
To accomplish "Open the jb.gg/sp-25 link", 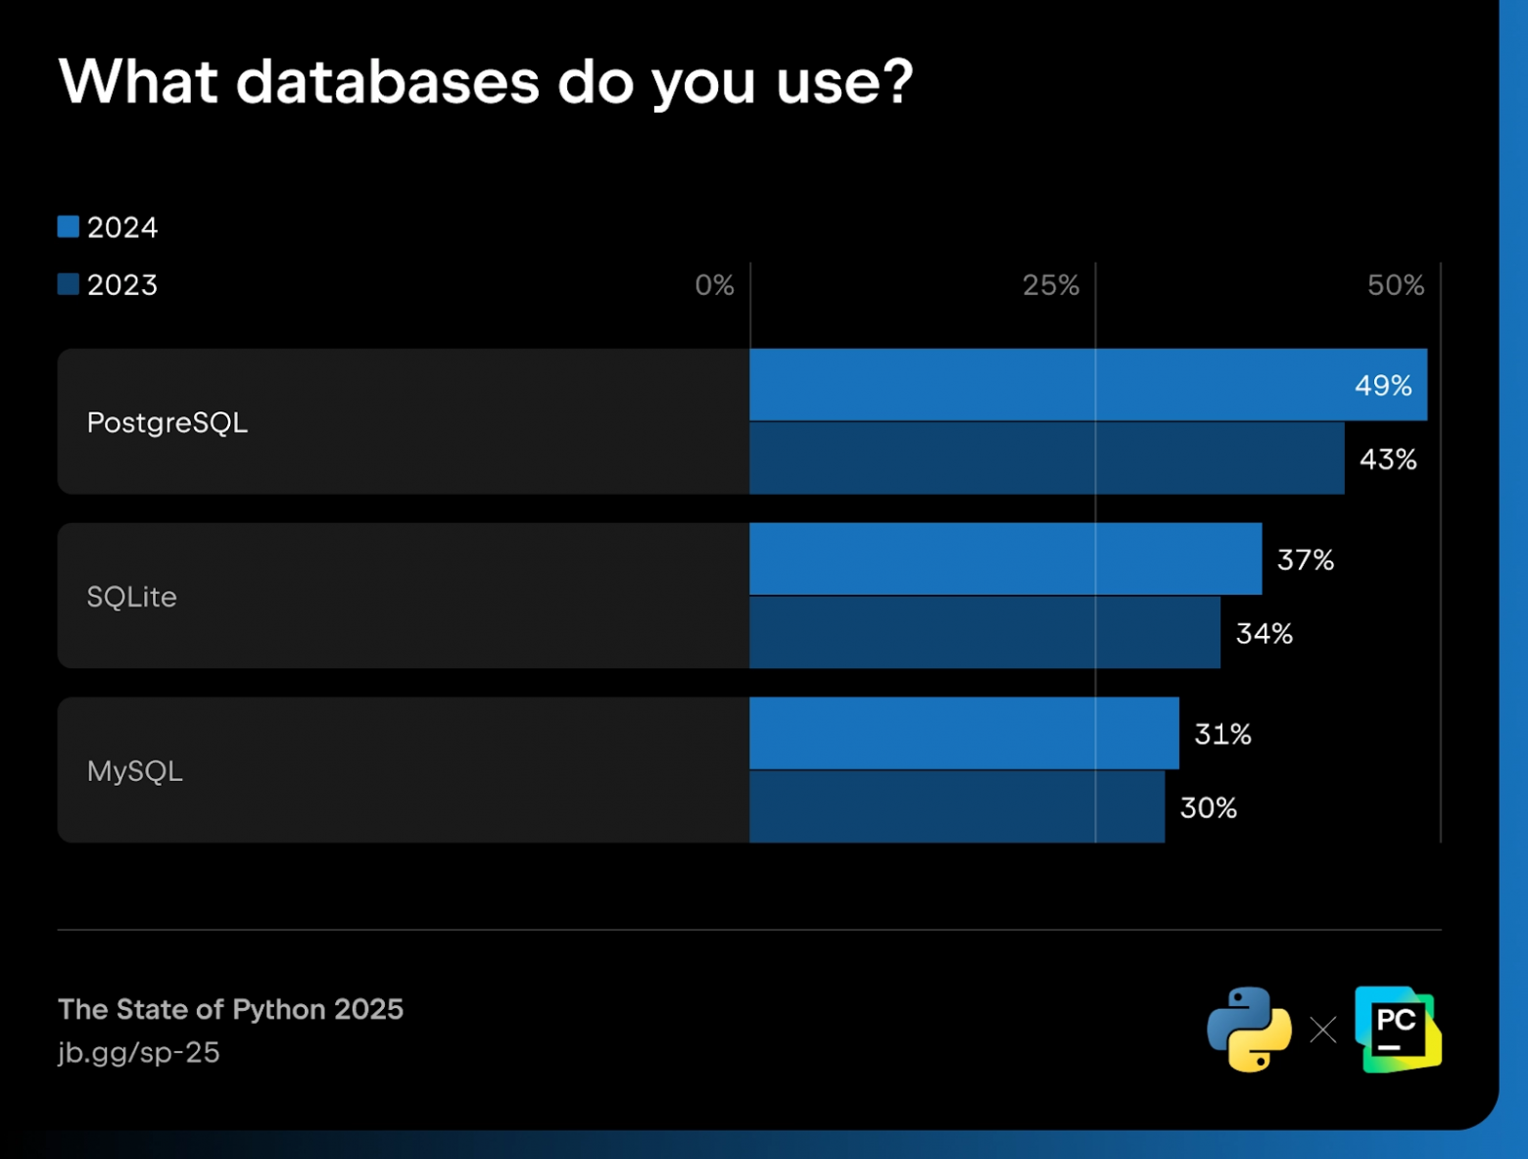I will pos(138,1052).
